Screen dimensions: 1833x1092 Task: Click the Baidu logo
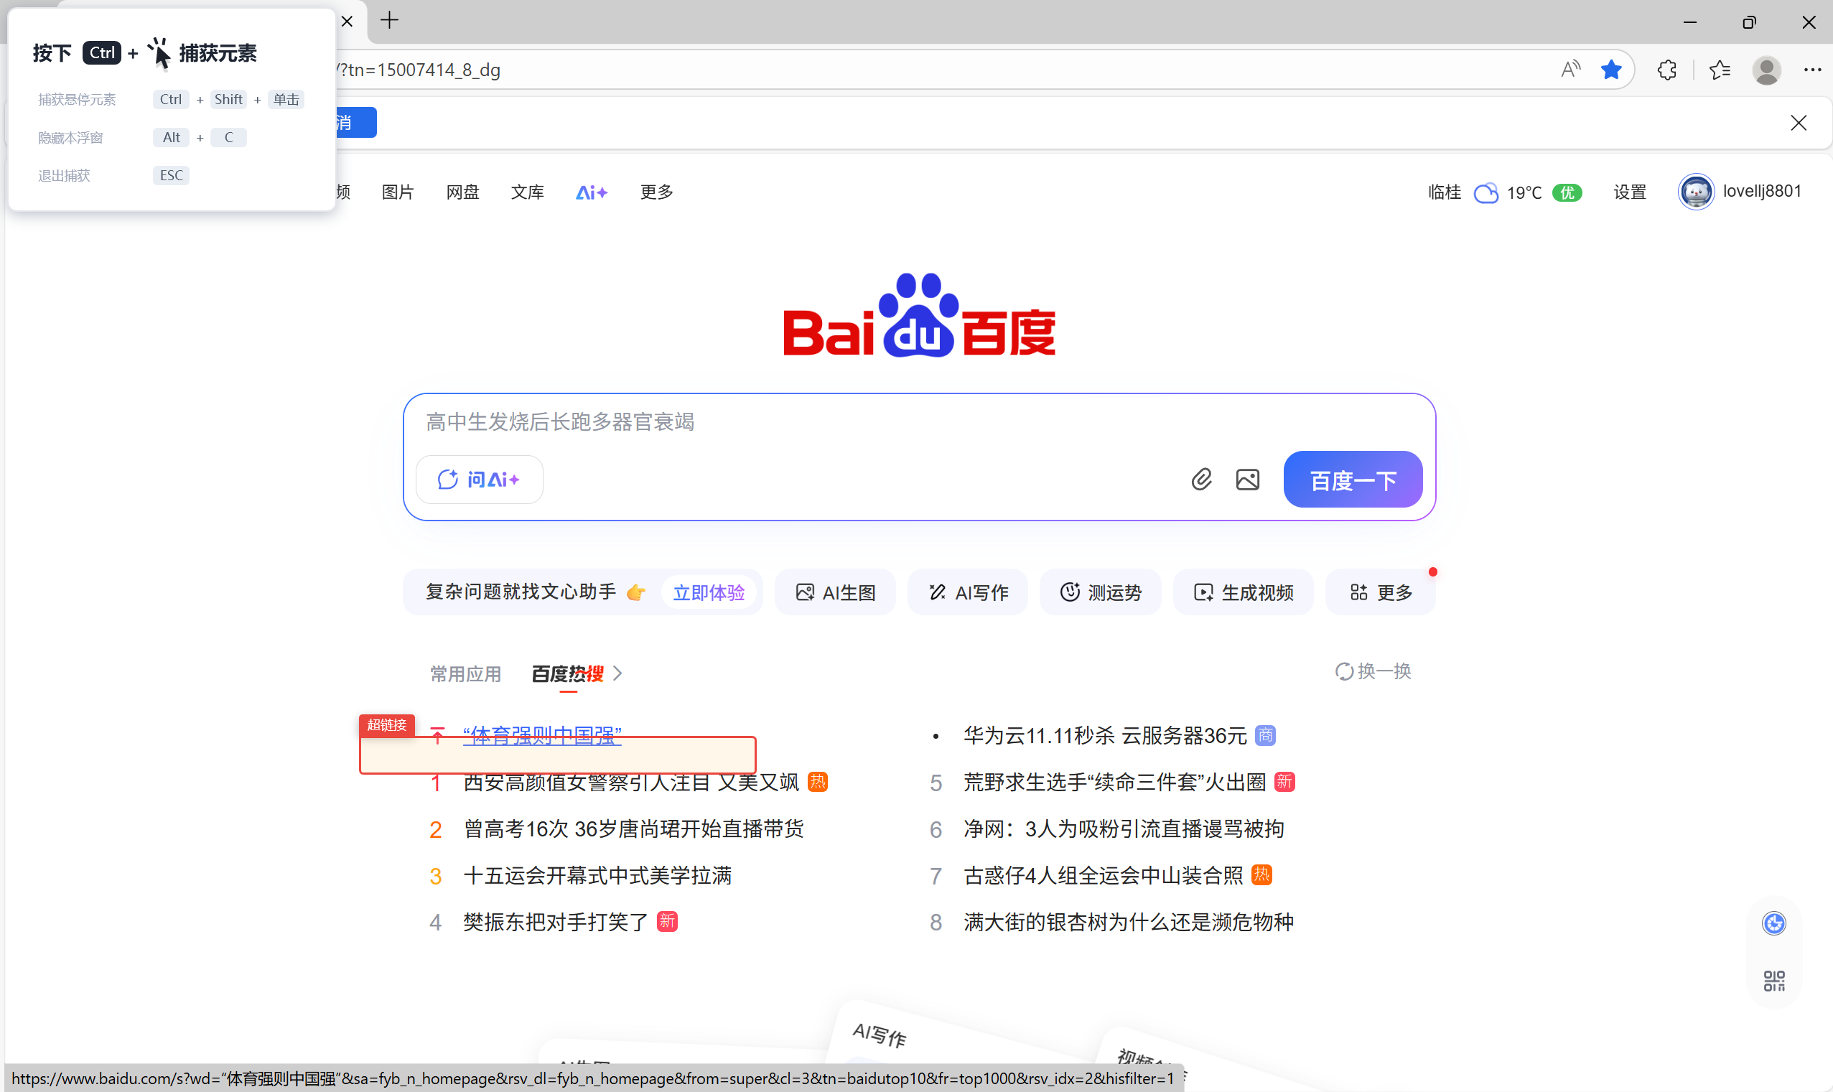(x=920, y=315)
